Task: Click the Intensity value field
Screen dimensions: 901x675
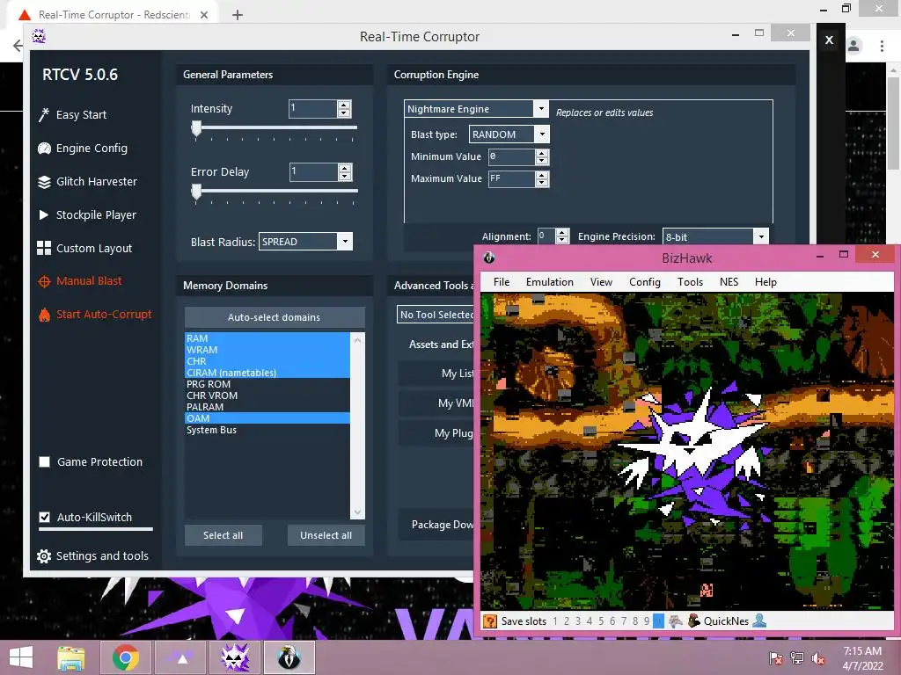Action: [x=312, y=108]
